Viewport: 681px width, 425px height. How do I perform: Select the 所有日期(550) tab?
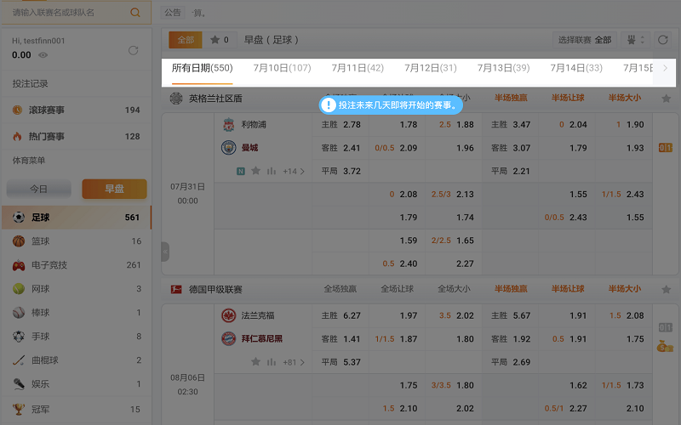coord(202,68)
